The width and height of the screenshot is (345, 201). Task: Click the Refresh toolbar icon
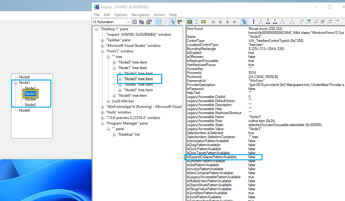pos(134,22)
